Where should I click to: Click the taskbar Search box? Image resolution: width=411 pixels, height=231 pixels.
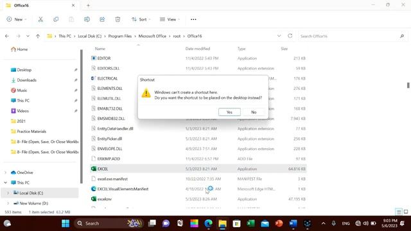109,223
